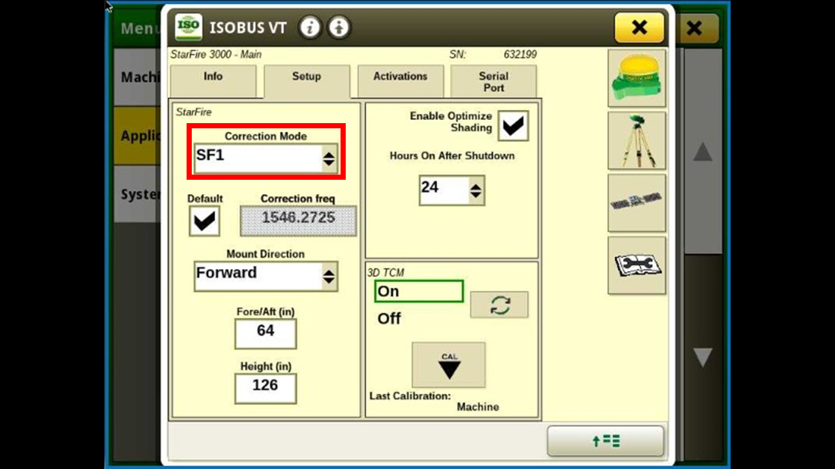Open the Mount Direction Forward dropdown
Image resolution: width=835 pixels, height=469 pixels.
click(266, 276)
